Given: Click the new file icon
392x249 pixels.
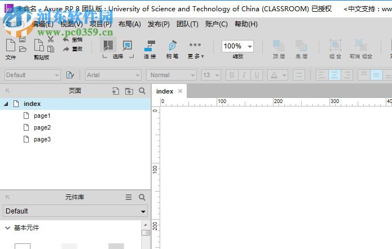Looking at the screenshot, I should click(x=11, y=45).
